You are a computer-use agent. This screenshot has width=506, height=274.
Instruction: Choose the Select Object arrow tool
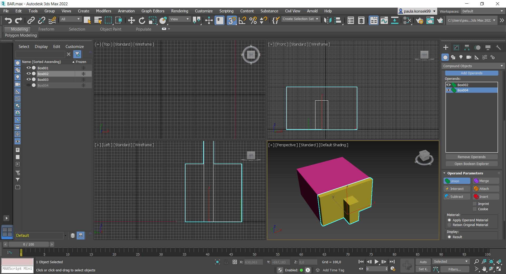point(87,20)
